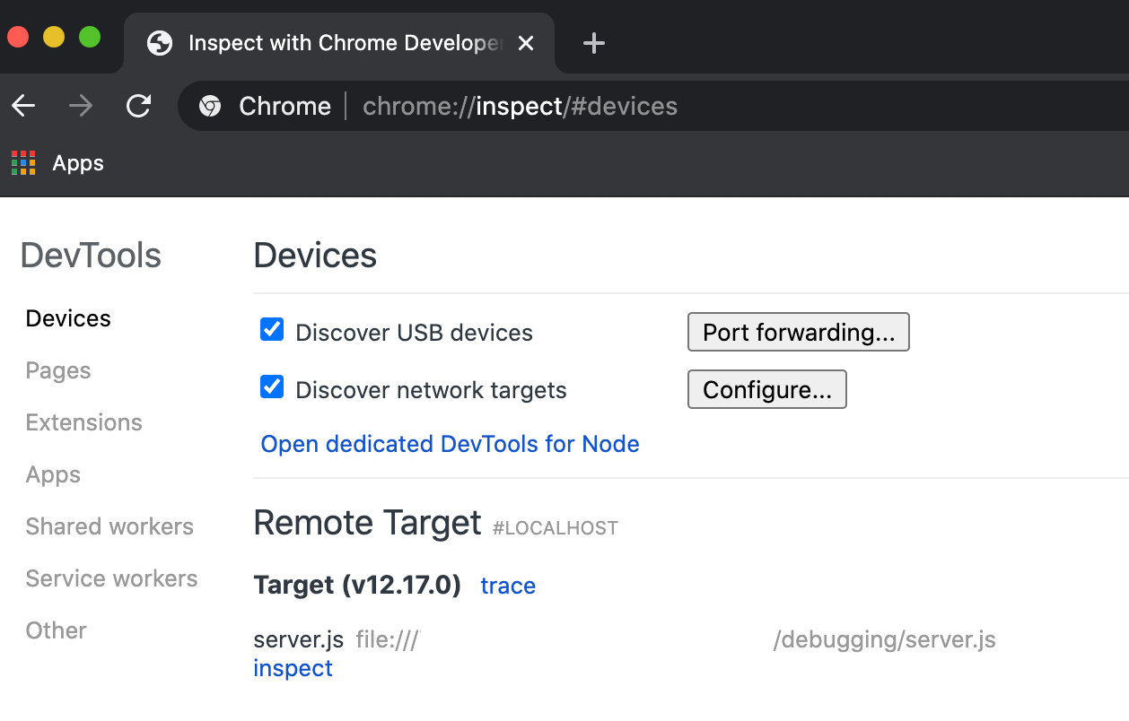Reload the page with the refresh icon
The image size is (1129, 721).
pyautogui.click(x=138, y=107)
